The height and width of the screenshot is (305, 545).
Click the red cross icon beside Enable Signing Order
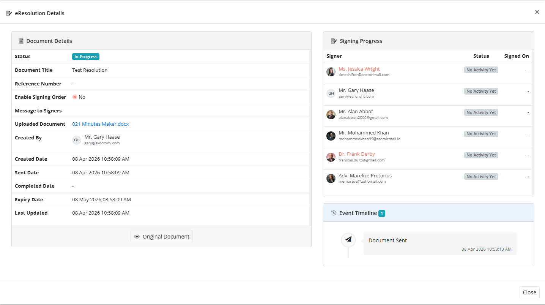point(75,97)
